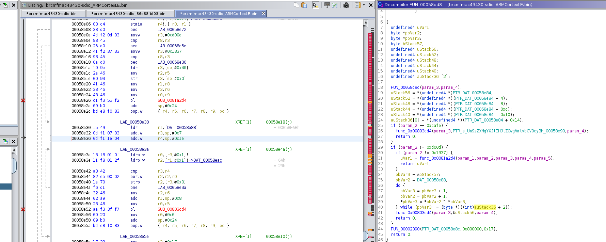The height and width of the screenshot is (242, 606).
Task: Click XREF address 00058e18(j)
Action: click(279, 122)
